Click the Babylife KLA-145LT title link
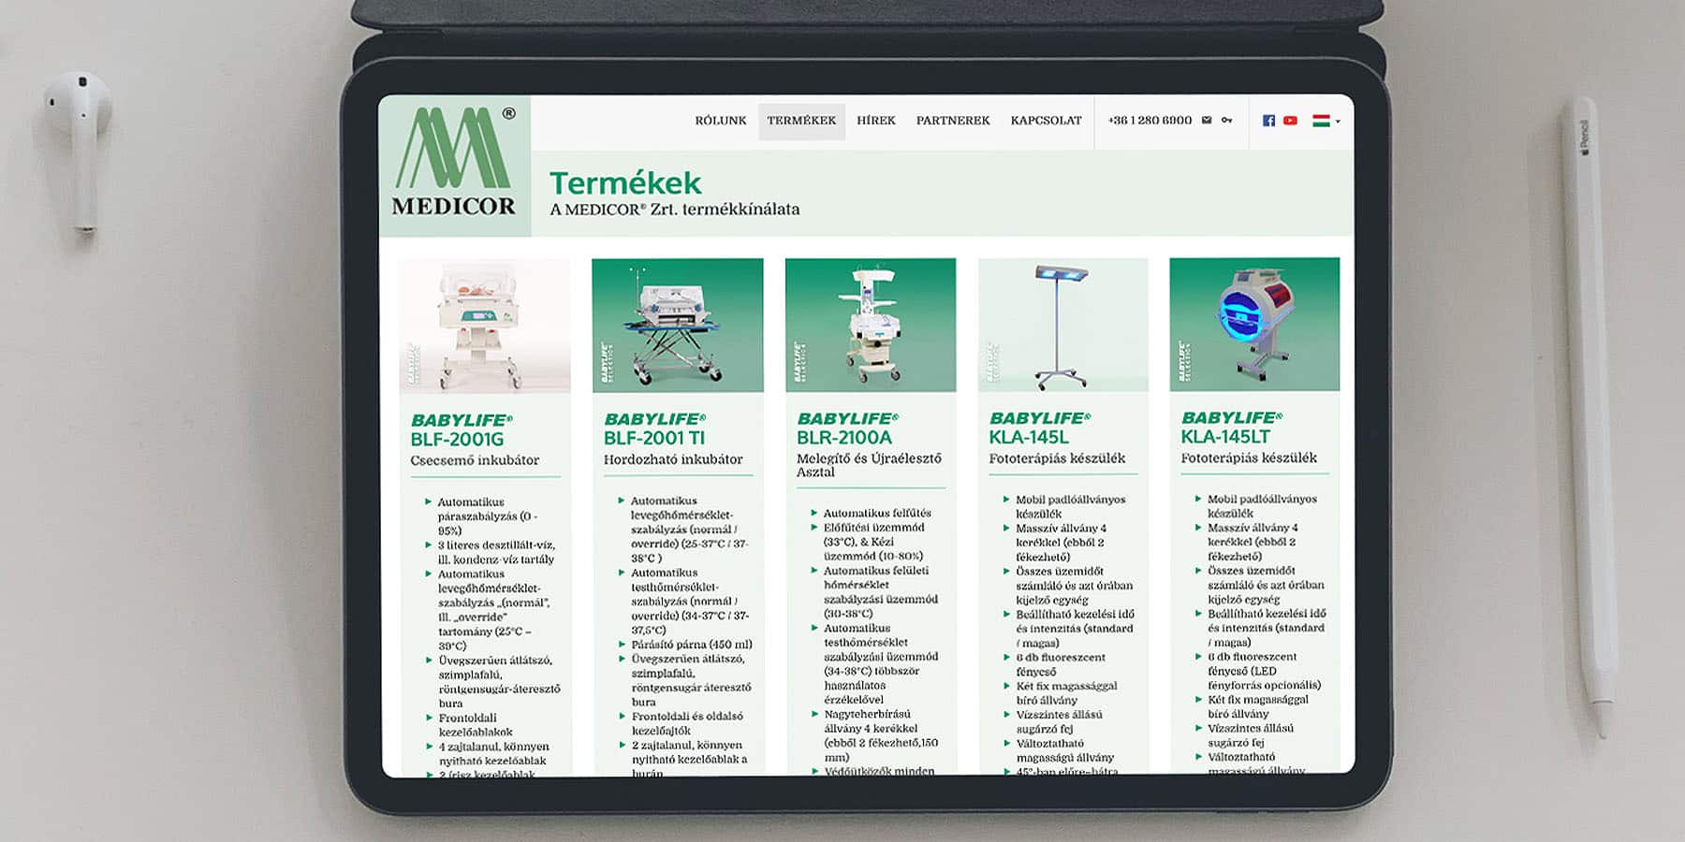 coord(1231,428)
